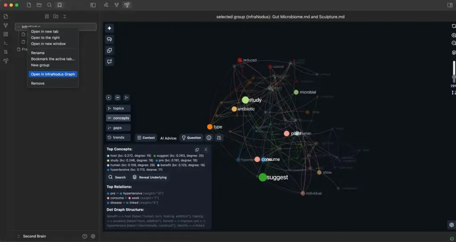The image size is (456, 242).
Task: Switch on the concepts view button
Action: 118,118
